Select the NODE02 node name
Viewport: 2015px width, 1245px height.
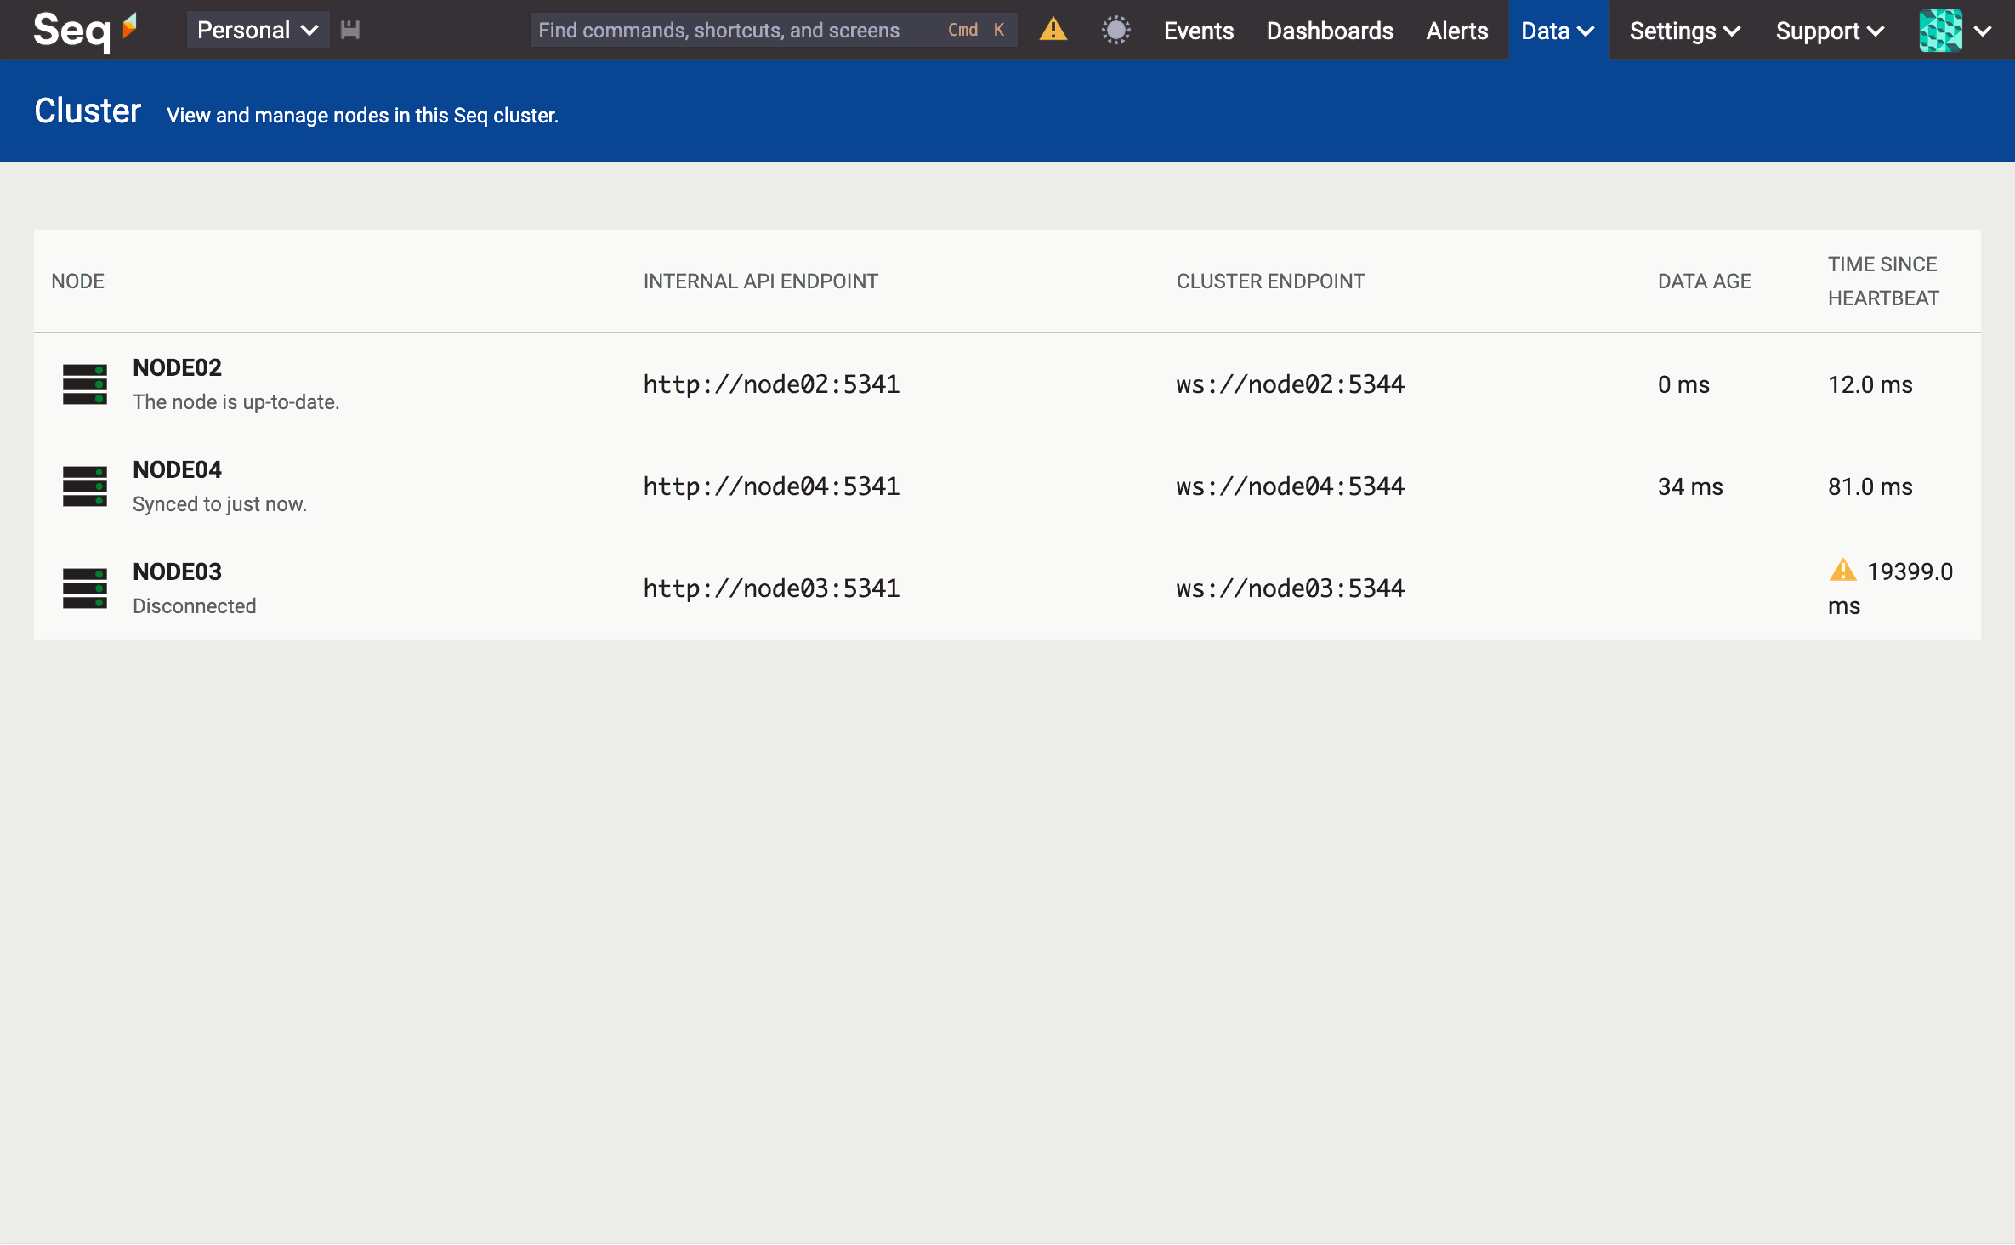coord(177,367)
